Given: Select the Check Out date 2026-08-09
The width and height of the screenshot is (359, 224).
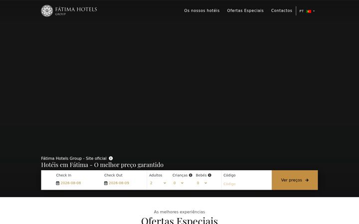Looking at the screenshot, I should (x=119, y=183).
